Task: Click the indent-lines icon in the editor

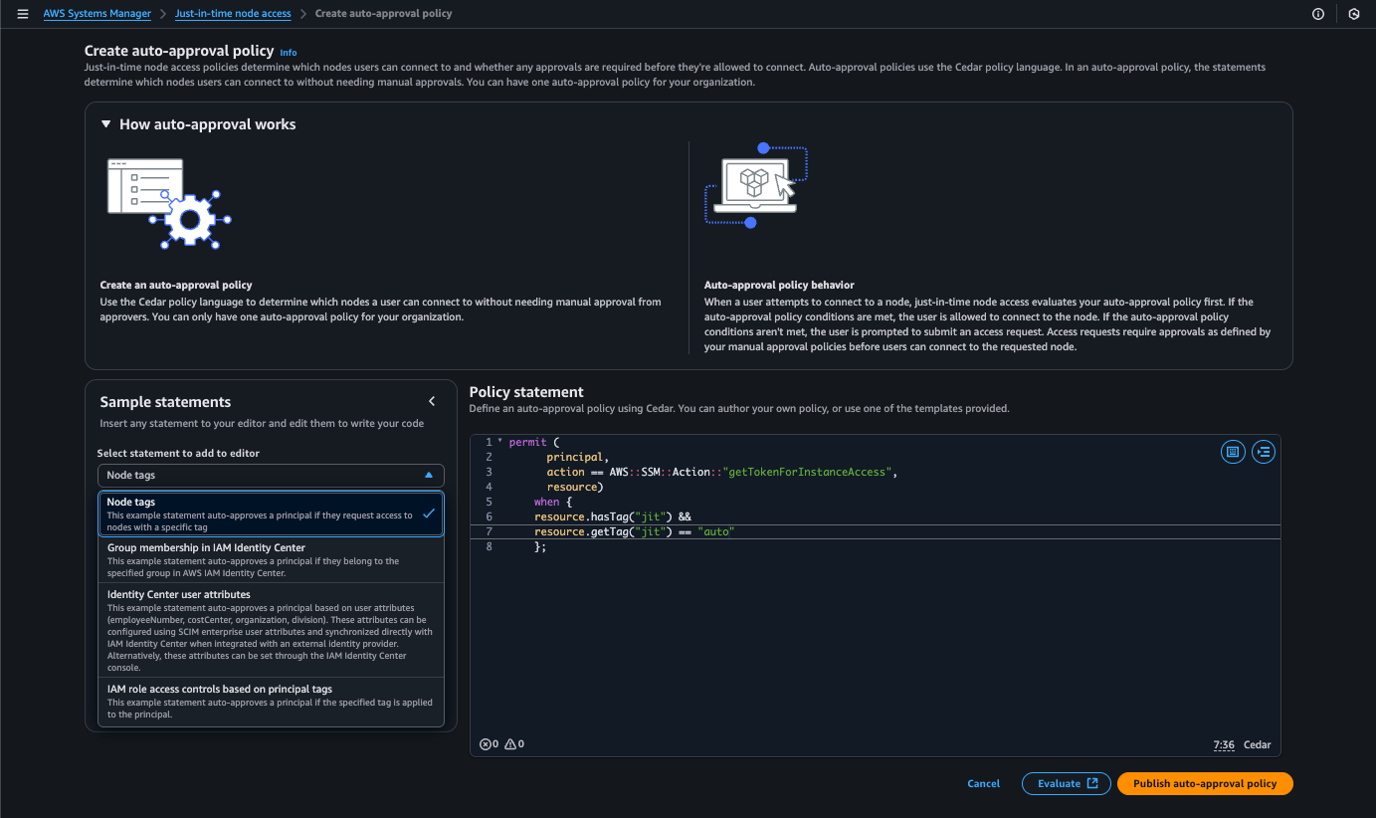Action: click(x=1263, y=452)
